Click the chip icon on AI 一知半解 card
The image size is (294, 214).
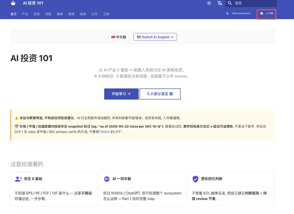pos(107,179)
